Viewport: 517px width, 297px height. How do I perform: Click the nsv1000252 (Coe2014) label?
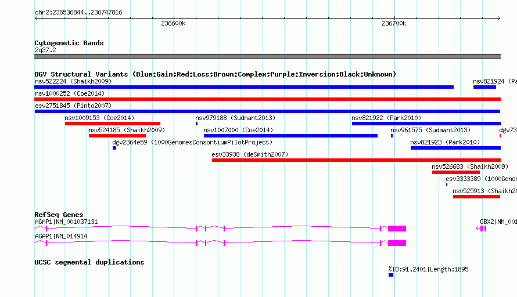70,93
